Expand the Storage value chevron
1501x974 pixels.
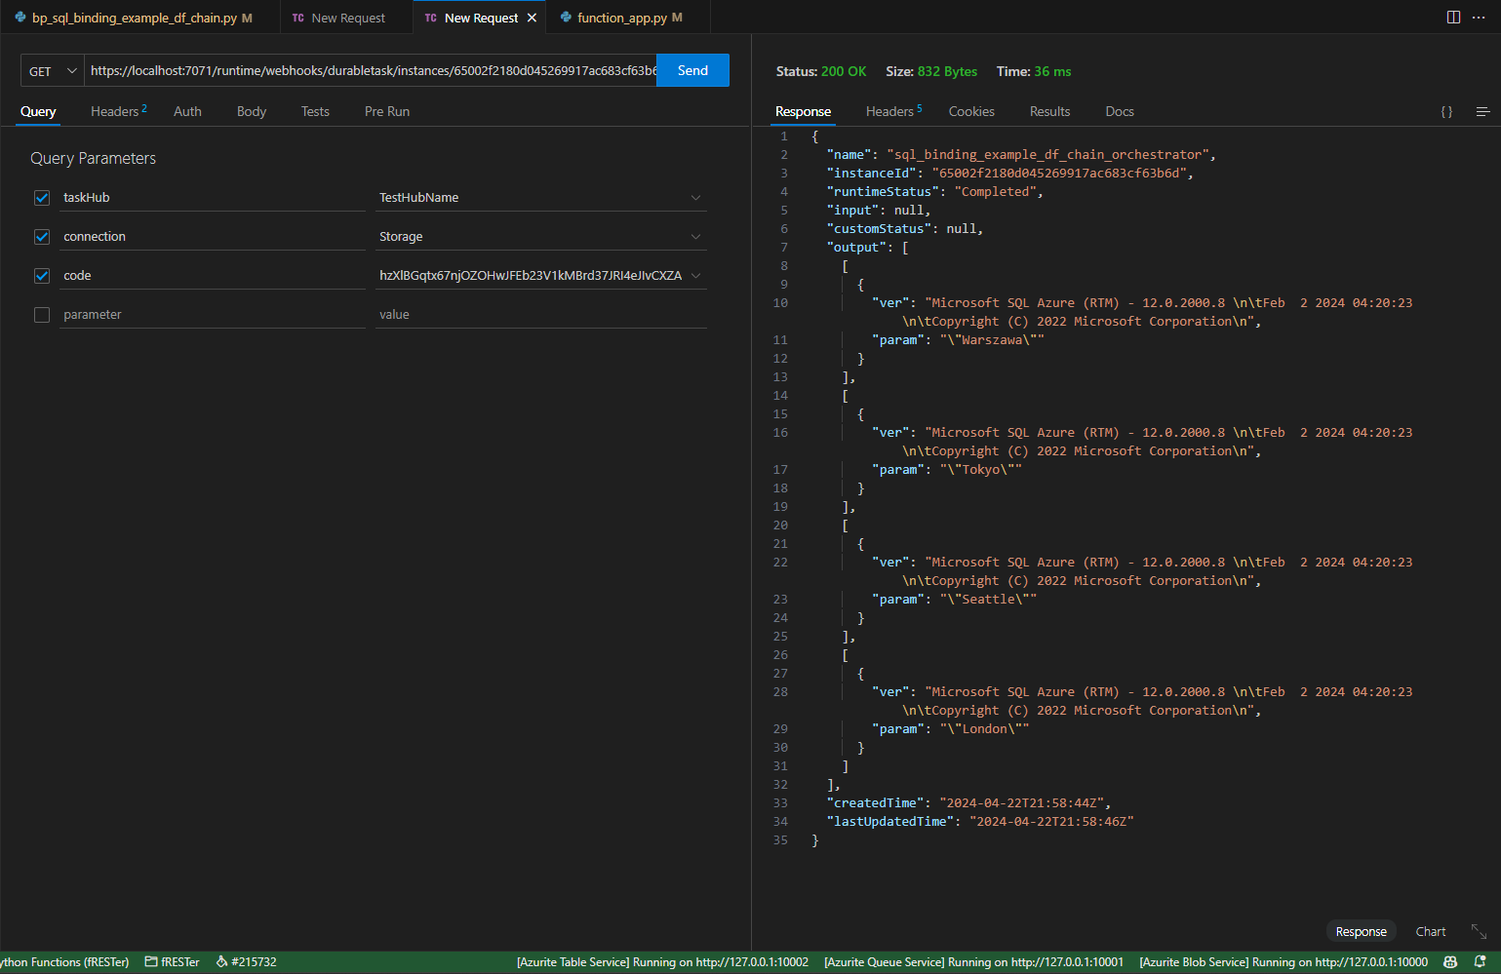[x=695, y=237]
